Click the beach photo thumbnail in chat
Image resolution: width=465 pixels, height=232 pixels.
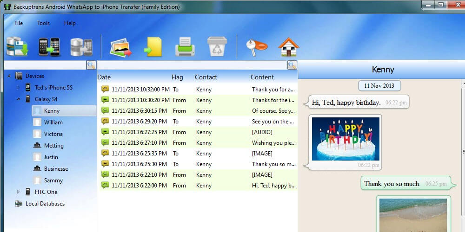pyautogui.click(x=413, y=215)
